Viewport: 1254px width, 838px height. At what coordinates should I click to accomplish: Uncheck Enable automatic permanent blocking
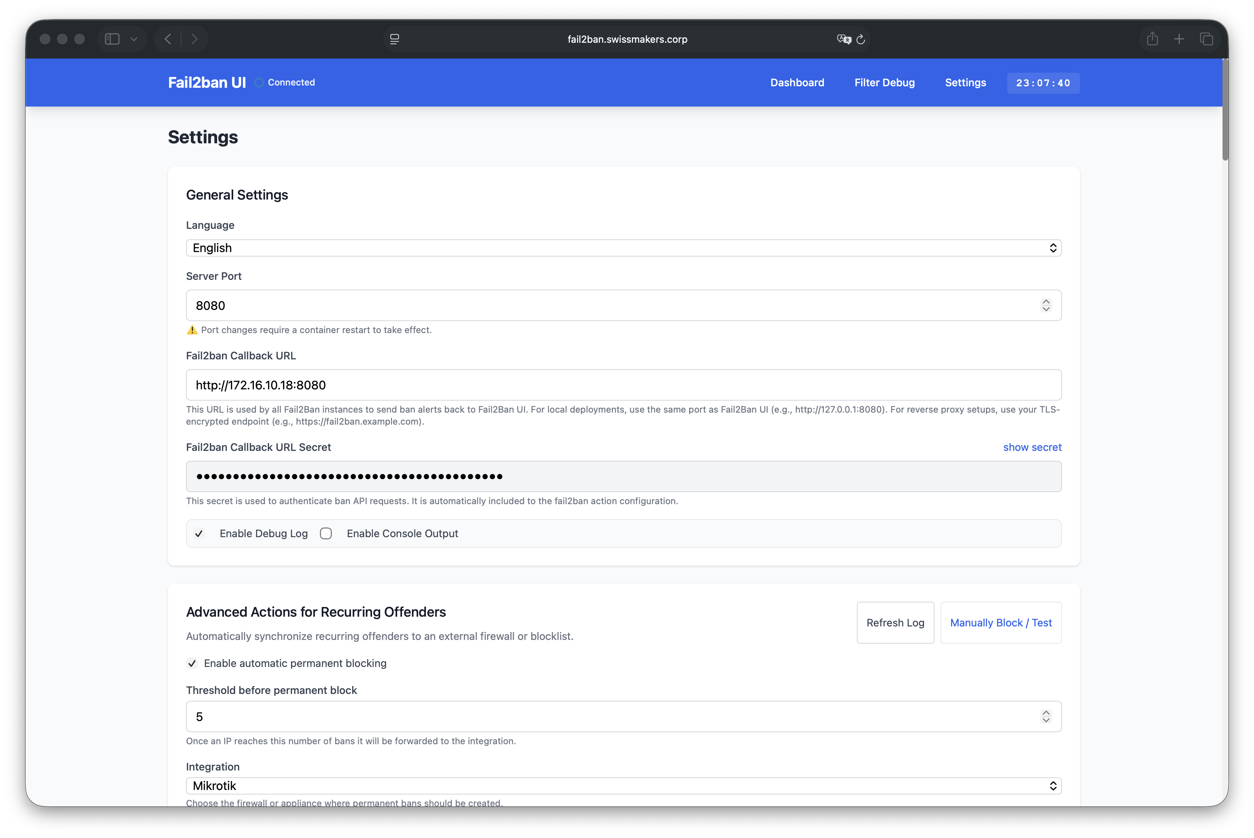point(192,663)
